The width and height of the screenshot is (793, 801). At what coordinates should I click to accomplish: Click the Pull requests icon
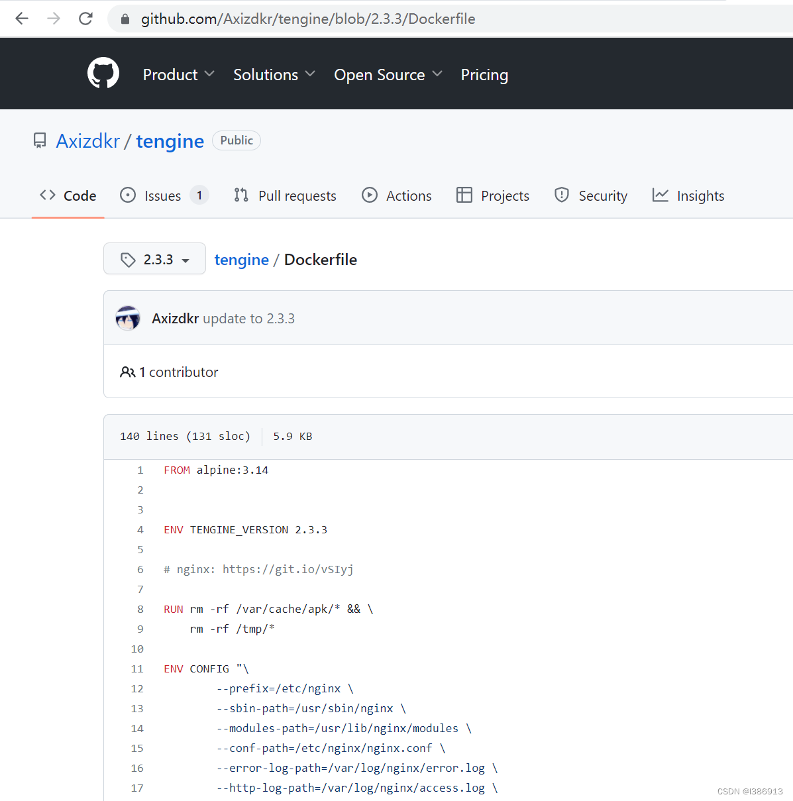240,195
